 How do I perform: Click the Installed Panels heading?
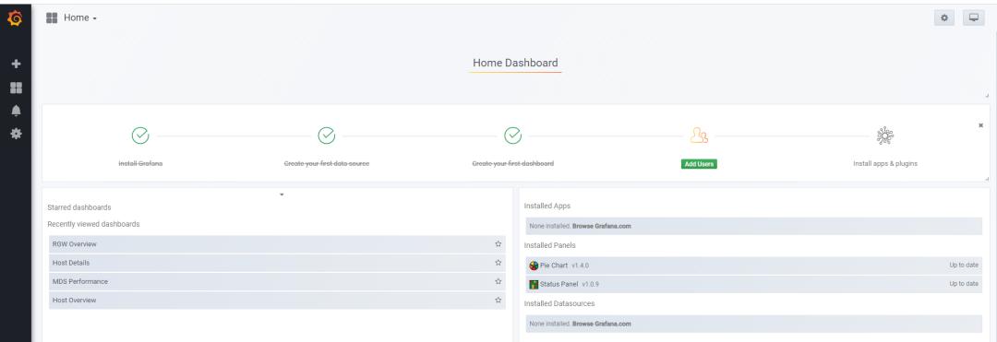tap(550, 245)
